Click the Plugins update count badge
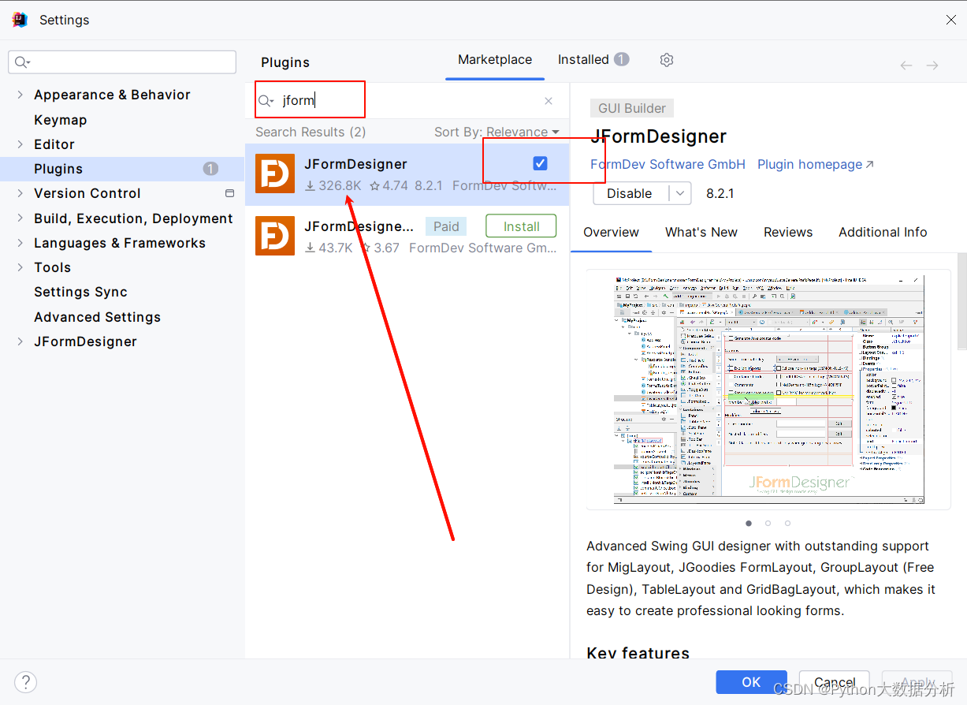This screenshot has width=967, height=705. click(210, 169)
